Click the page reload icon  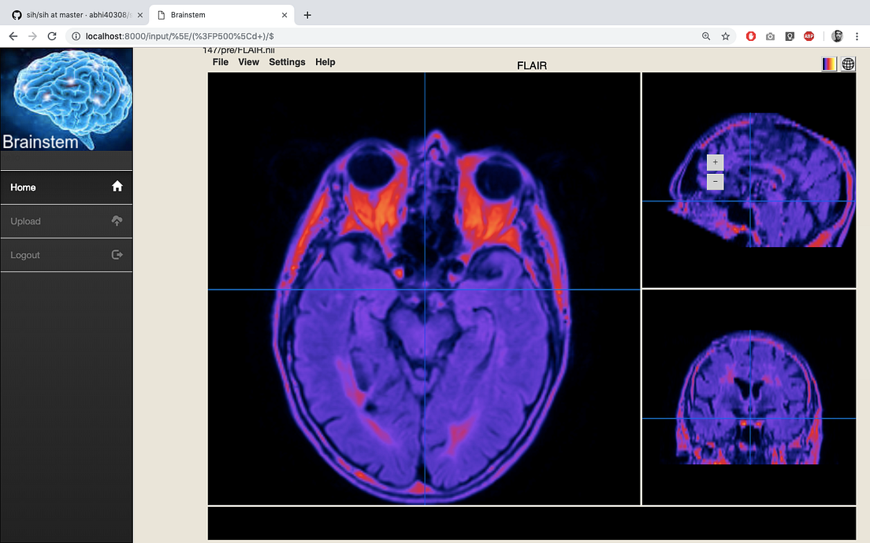click(x=52, y=35)
